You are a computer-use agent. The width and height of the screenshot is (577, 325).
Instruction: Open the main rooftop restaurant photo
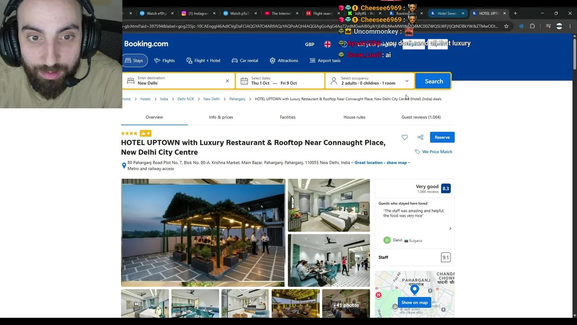(203, 233)
